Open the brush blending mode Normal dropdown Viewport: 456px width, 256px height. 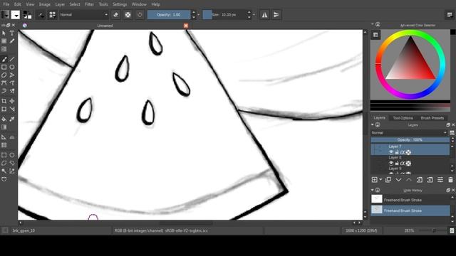tap(84, 15)
